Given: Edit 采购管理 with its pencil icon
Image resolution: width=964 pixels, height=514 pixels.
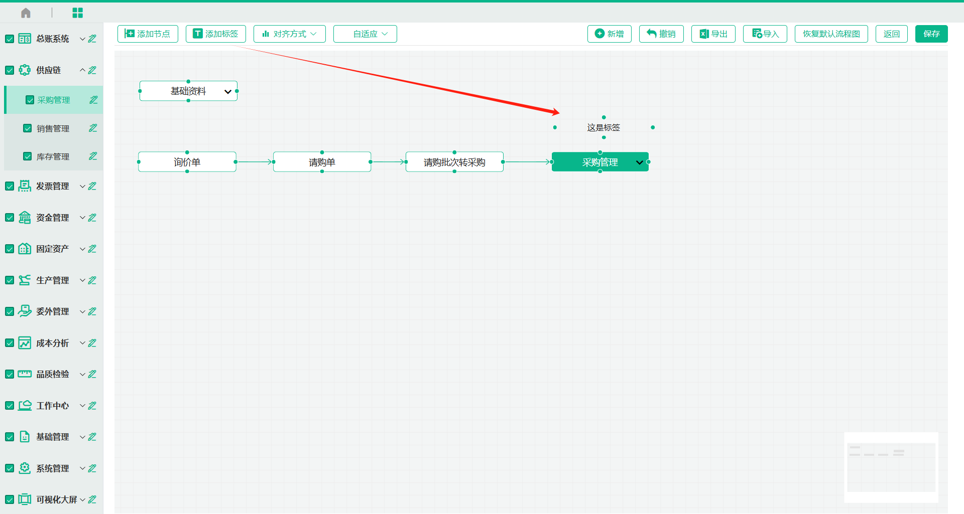Looking at the screenshot, I should pos(94,100).
